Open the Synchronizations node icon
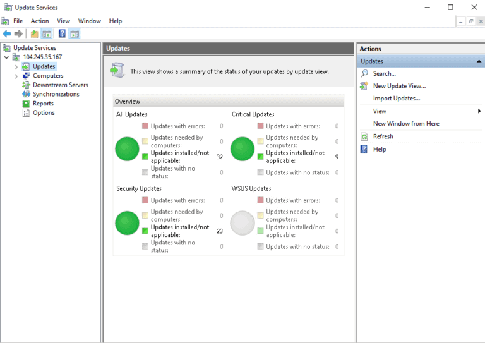 tap(26, 94)
